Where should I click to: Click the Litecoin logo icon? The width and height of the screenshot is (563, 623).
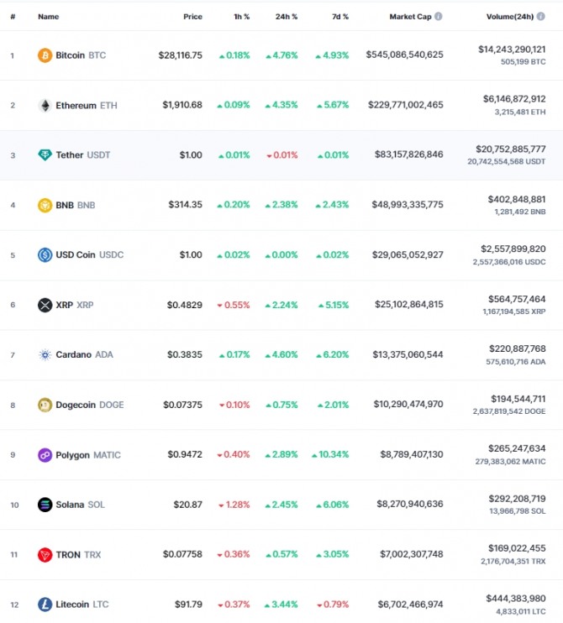coord(45,605)
